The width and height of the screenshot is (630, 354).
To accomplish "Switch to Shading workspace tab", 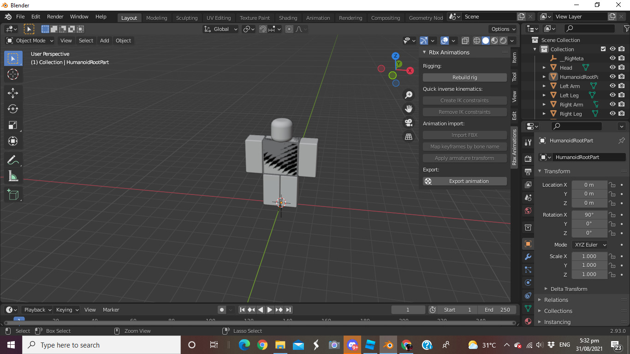I will coord(288,18).
